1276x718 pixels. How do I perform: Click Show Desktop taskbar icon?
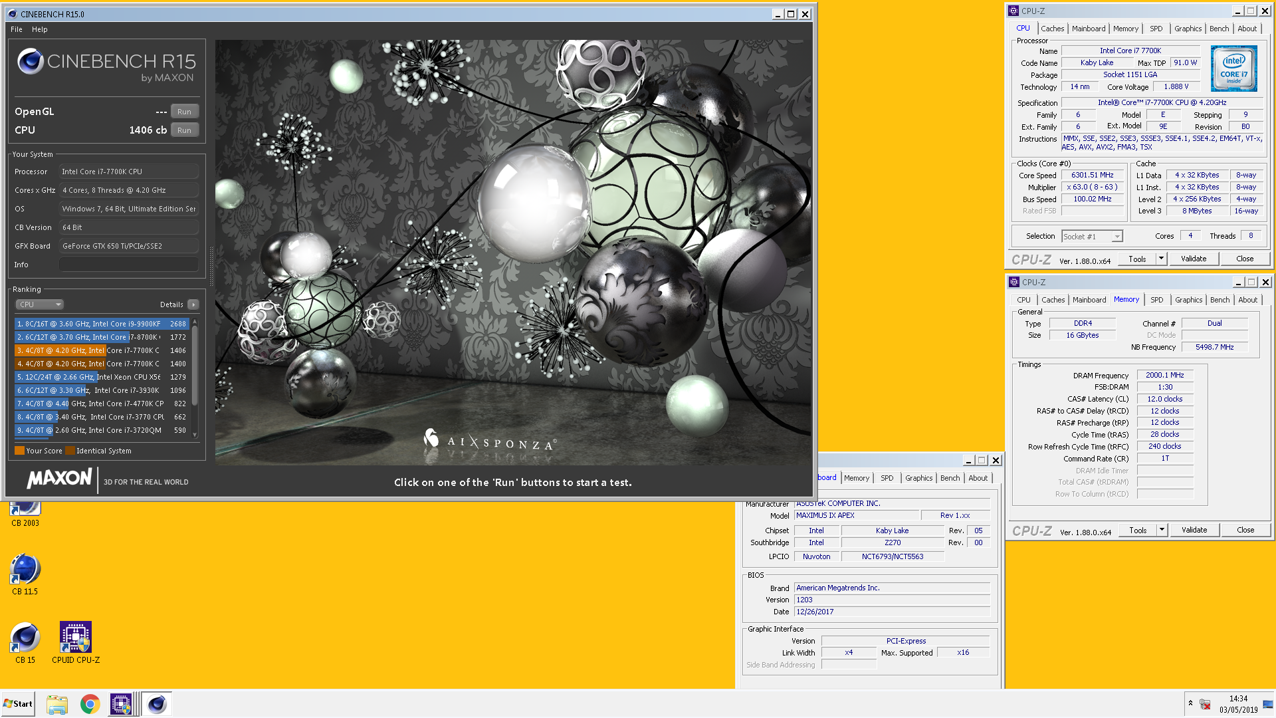[1268, 705]
